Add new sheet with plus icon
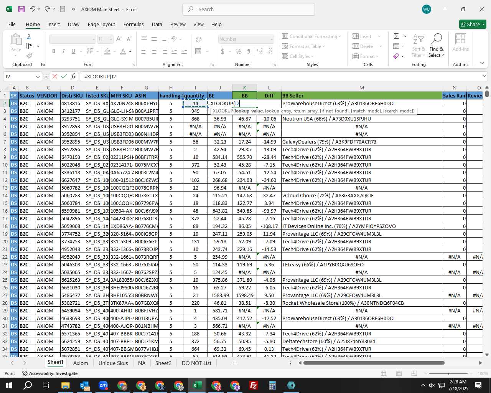 tap(235, 363)
